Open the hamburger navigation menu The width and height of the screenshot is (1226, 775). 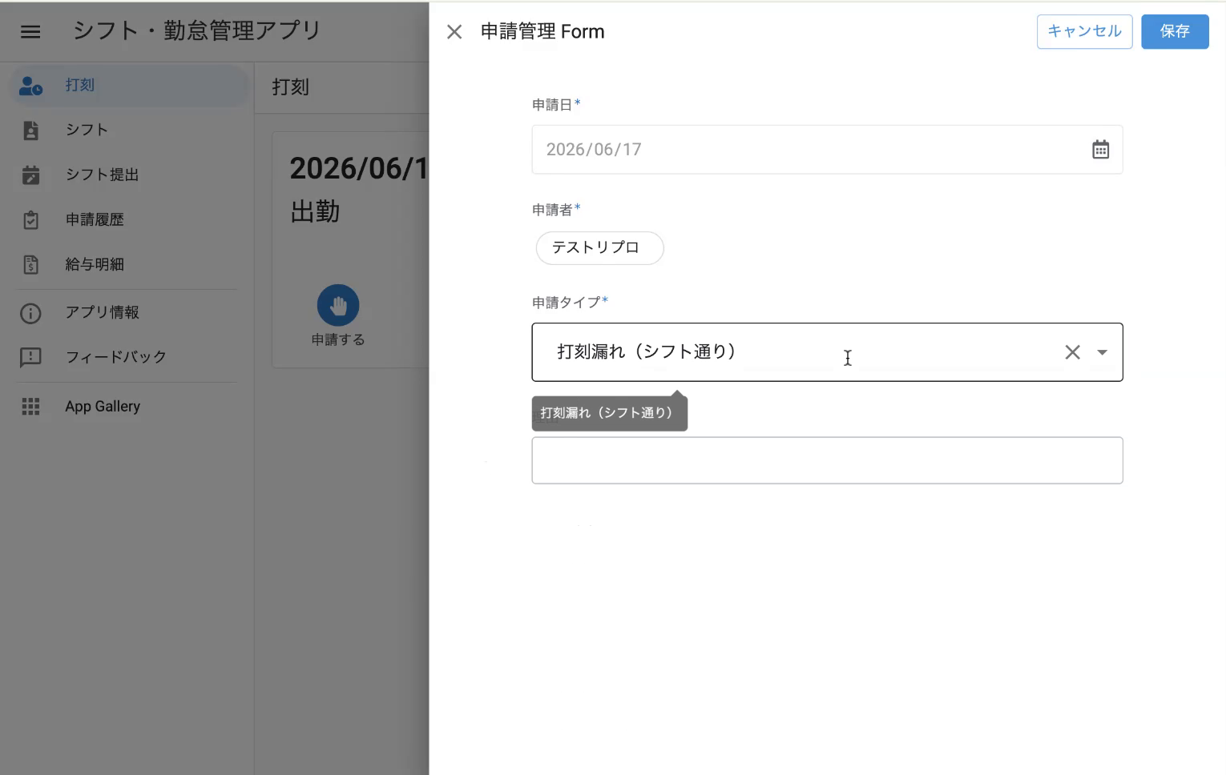[30, 32]
